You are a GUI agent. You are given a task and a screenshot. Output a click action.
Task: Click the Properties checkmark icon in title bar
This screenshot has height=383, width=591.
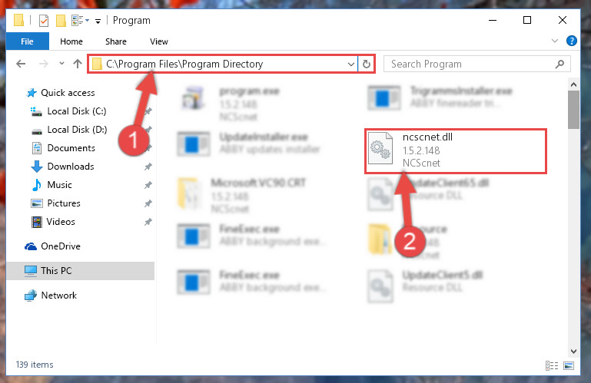click(44, 20)
